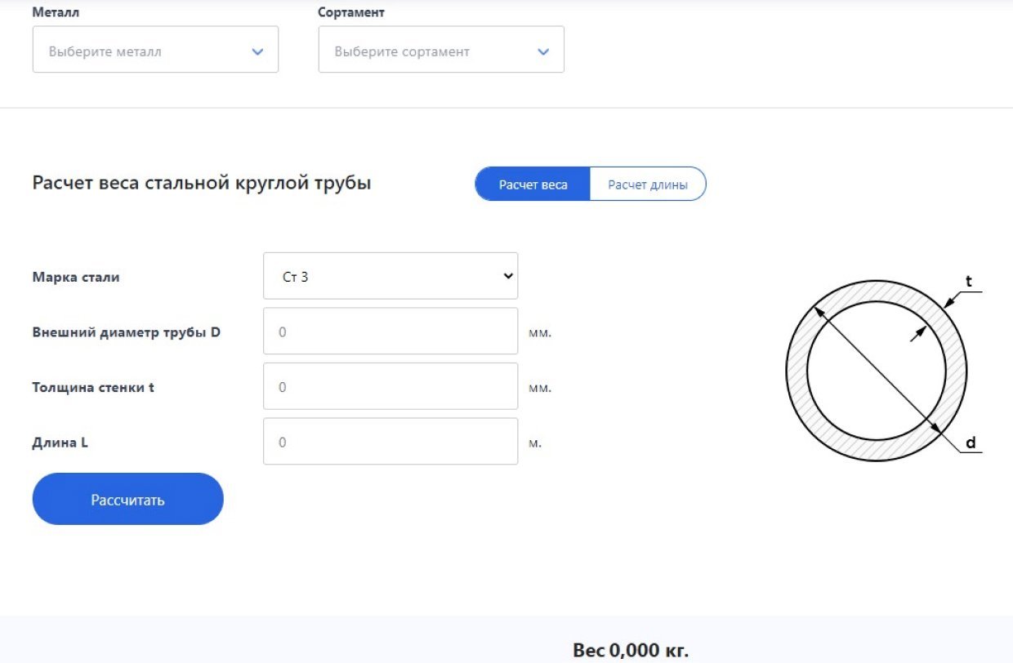Click the Толщина стенки t label
Image resolution: width=1013 pixels, height=663 pixels.
tap(93, 387)
